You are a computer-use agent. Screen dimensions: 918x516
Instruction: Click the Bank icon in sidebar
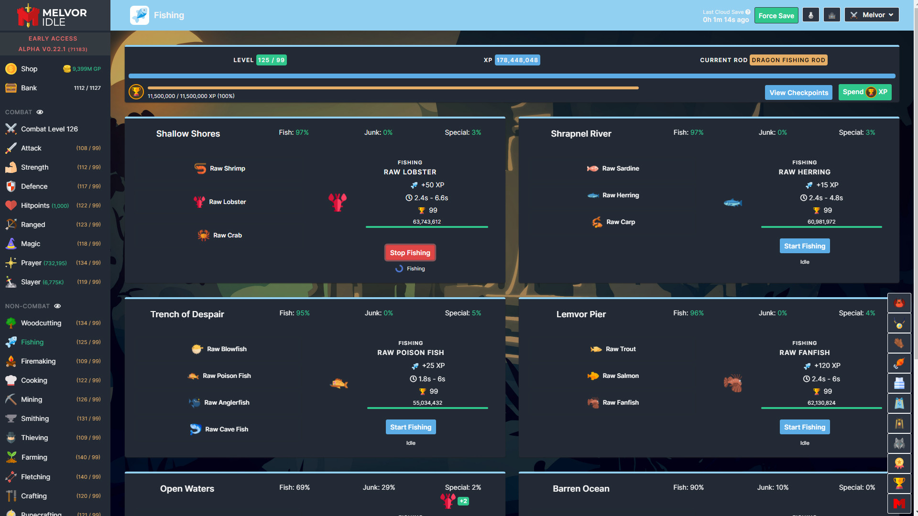[11, 87]
